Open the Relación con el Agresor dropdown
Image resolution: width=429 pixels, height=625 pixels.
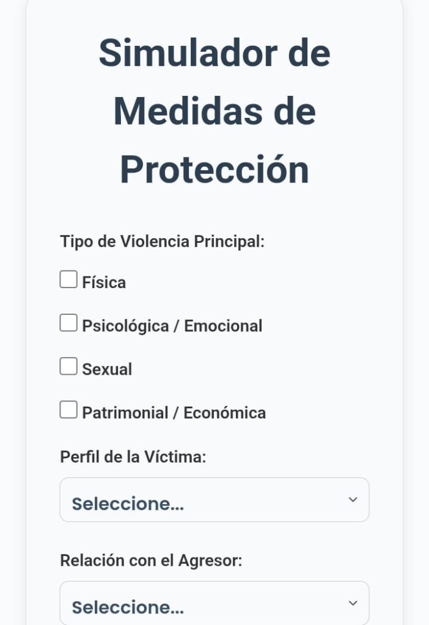pos(214,603)
